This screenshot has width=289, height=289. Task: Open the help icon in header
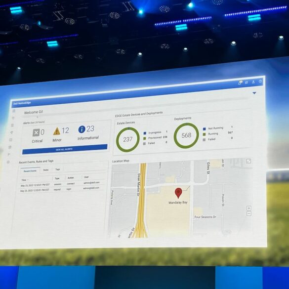[x=260, y=81]
